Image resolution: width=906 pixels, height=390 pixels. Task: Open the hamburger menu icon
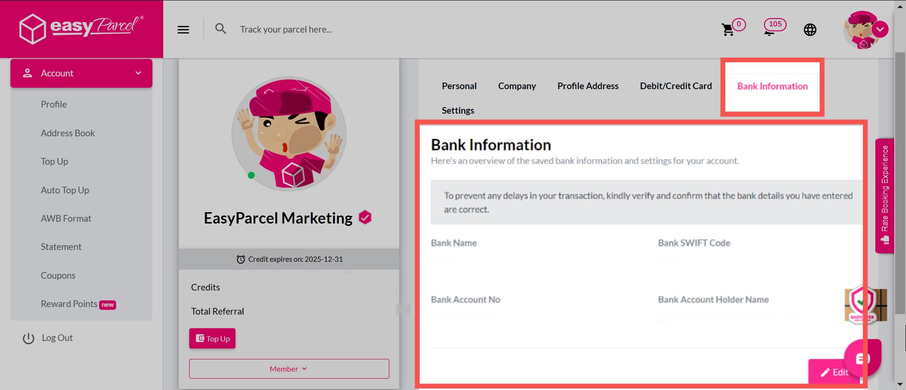[183, 30]
